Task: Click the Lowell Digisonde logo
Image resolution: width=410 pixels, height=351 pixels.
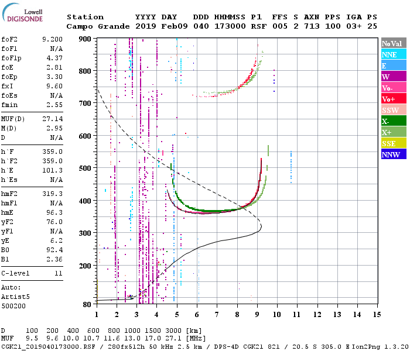Action: [x=22, y=12]
